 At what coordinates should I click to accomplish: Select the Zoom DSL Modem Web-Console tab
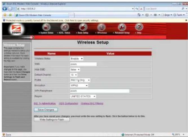pos(42,15)
